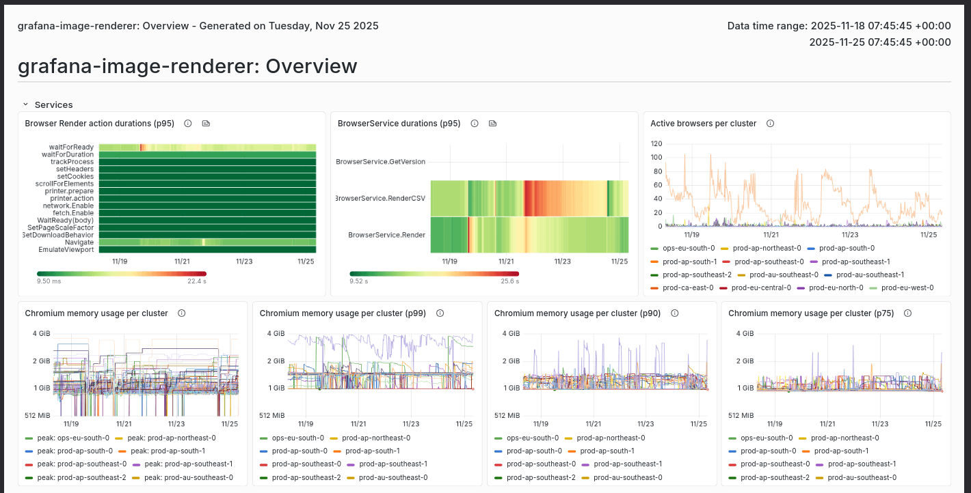Click the description icon beside BrowserService durations
The height and width of the screenshot is (493, 971).
[492, 124]
